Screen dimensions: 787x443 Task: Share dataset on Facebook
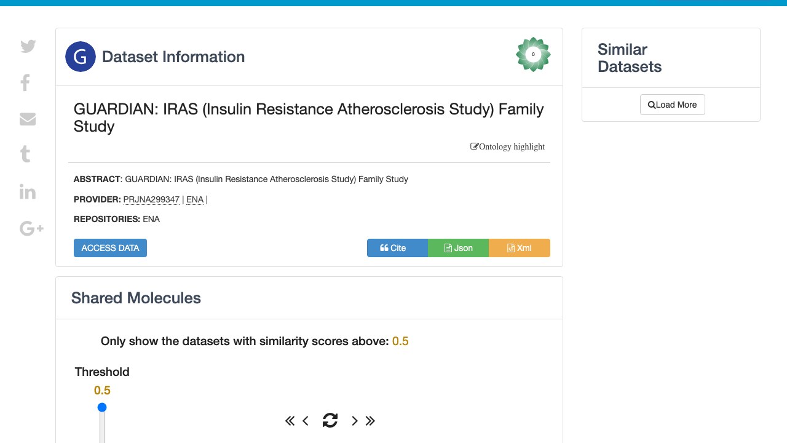click(x=25, y=82)
